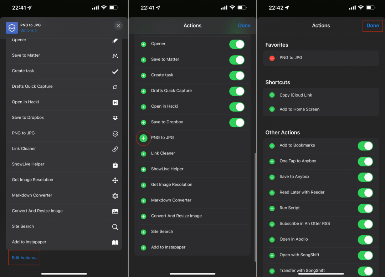The image size is (385, 277).
Task: Tap the Add to Instapaper book icon
Action: pyautogui.click(x=115, y=242)
